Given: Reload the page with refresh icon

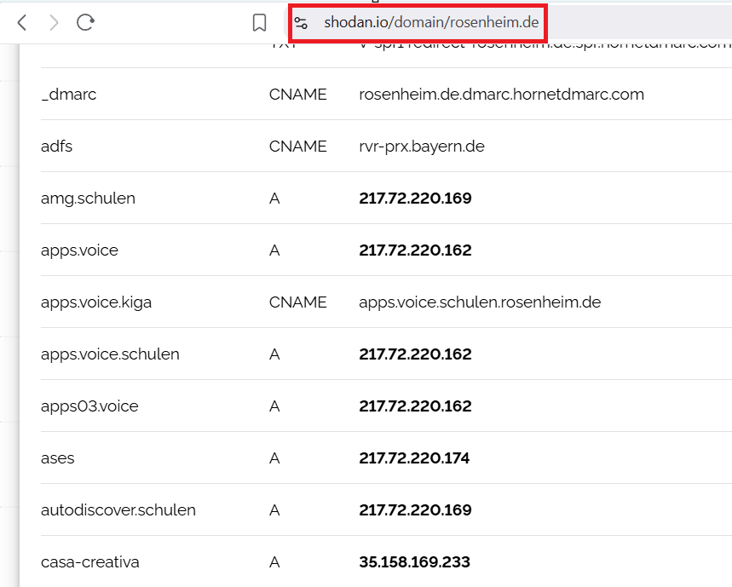Looking at the screenshot, I should (85, 23).
